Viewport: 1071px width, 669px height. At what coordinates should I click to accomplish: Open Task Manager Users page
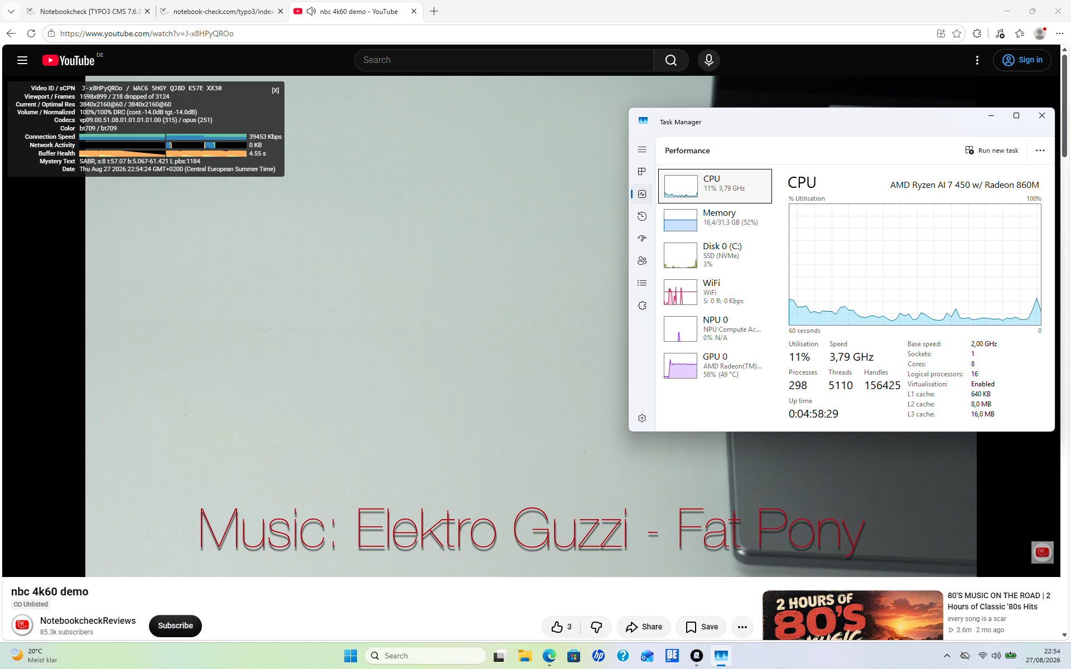coord(642,261)
